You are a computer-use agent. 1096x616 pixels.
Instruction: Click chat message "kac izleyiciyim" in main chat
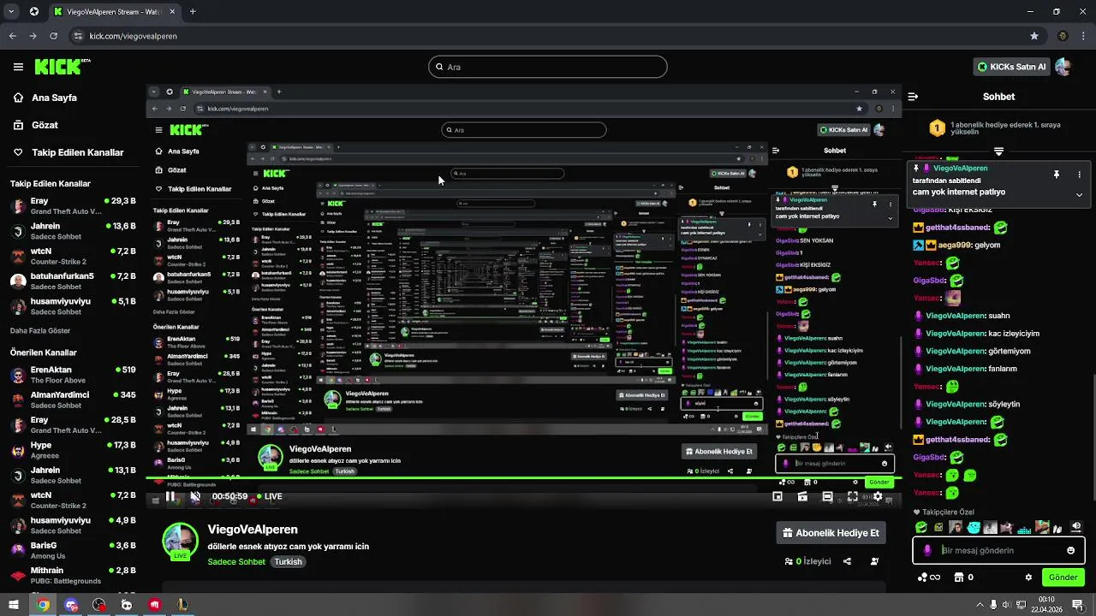1014,334
